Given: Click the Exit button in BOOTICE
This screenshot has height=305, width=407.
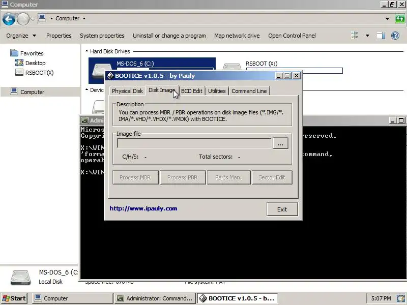Looking at the screenshot, I should (x=282, y=209).
